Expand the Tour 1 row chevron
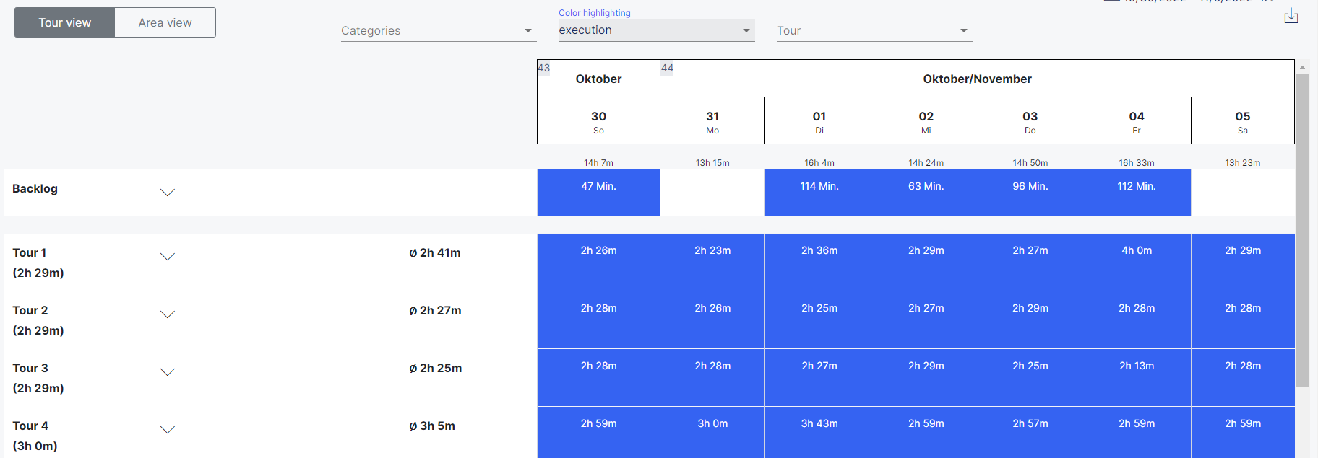Image resolution: width=1318 pixels, height=458 pixels. click(168, 257)
